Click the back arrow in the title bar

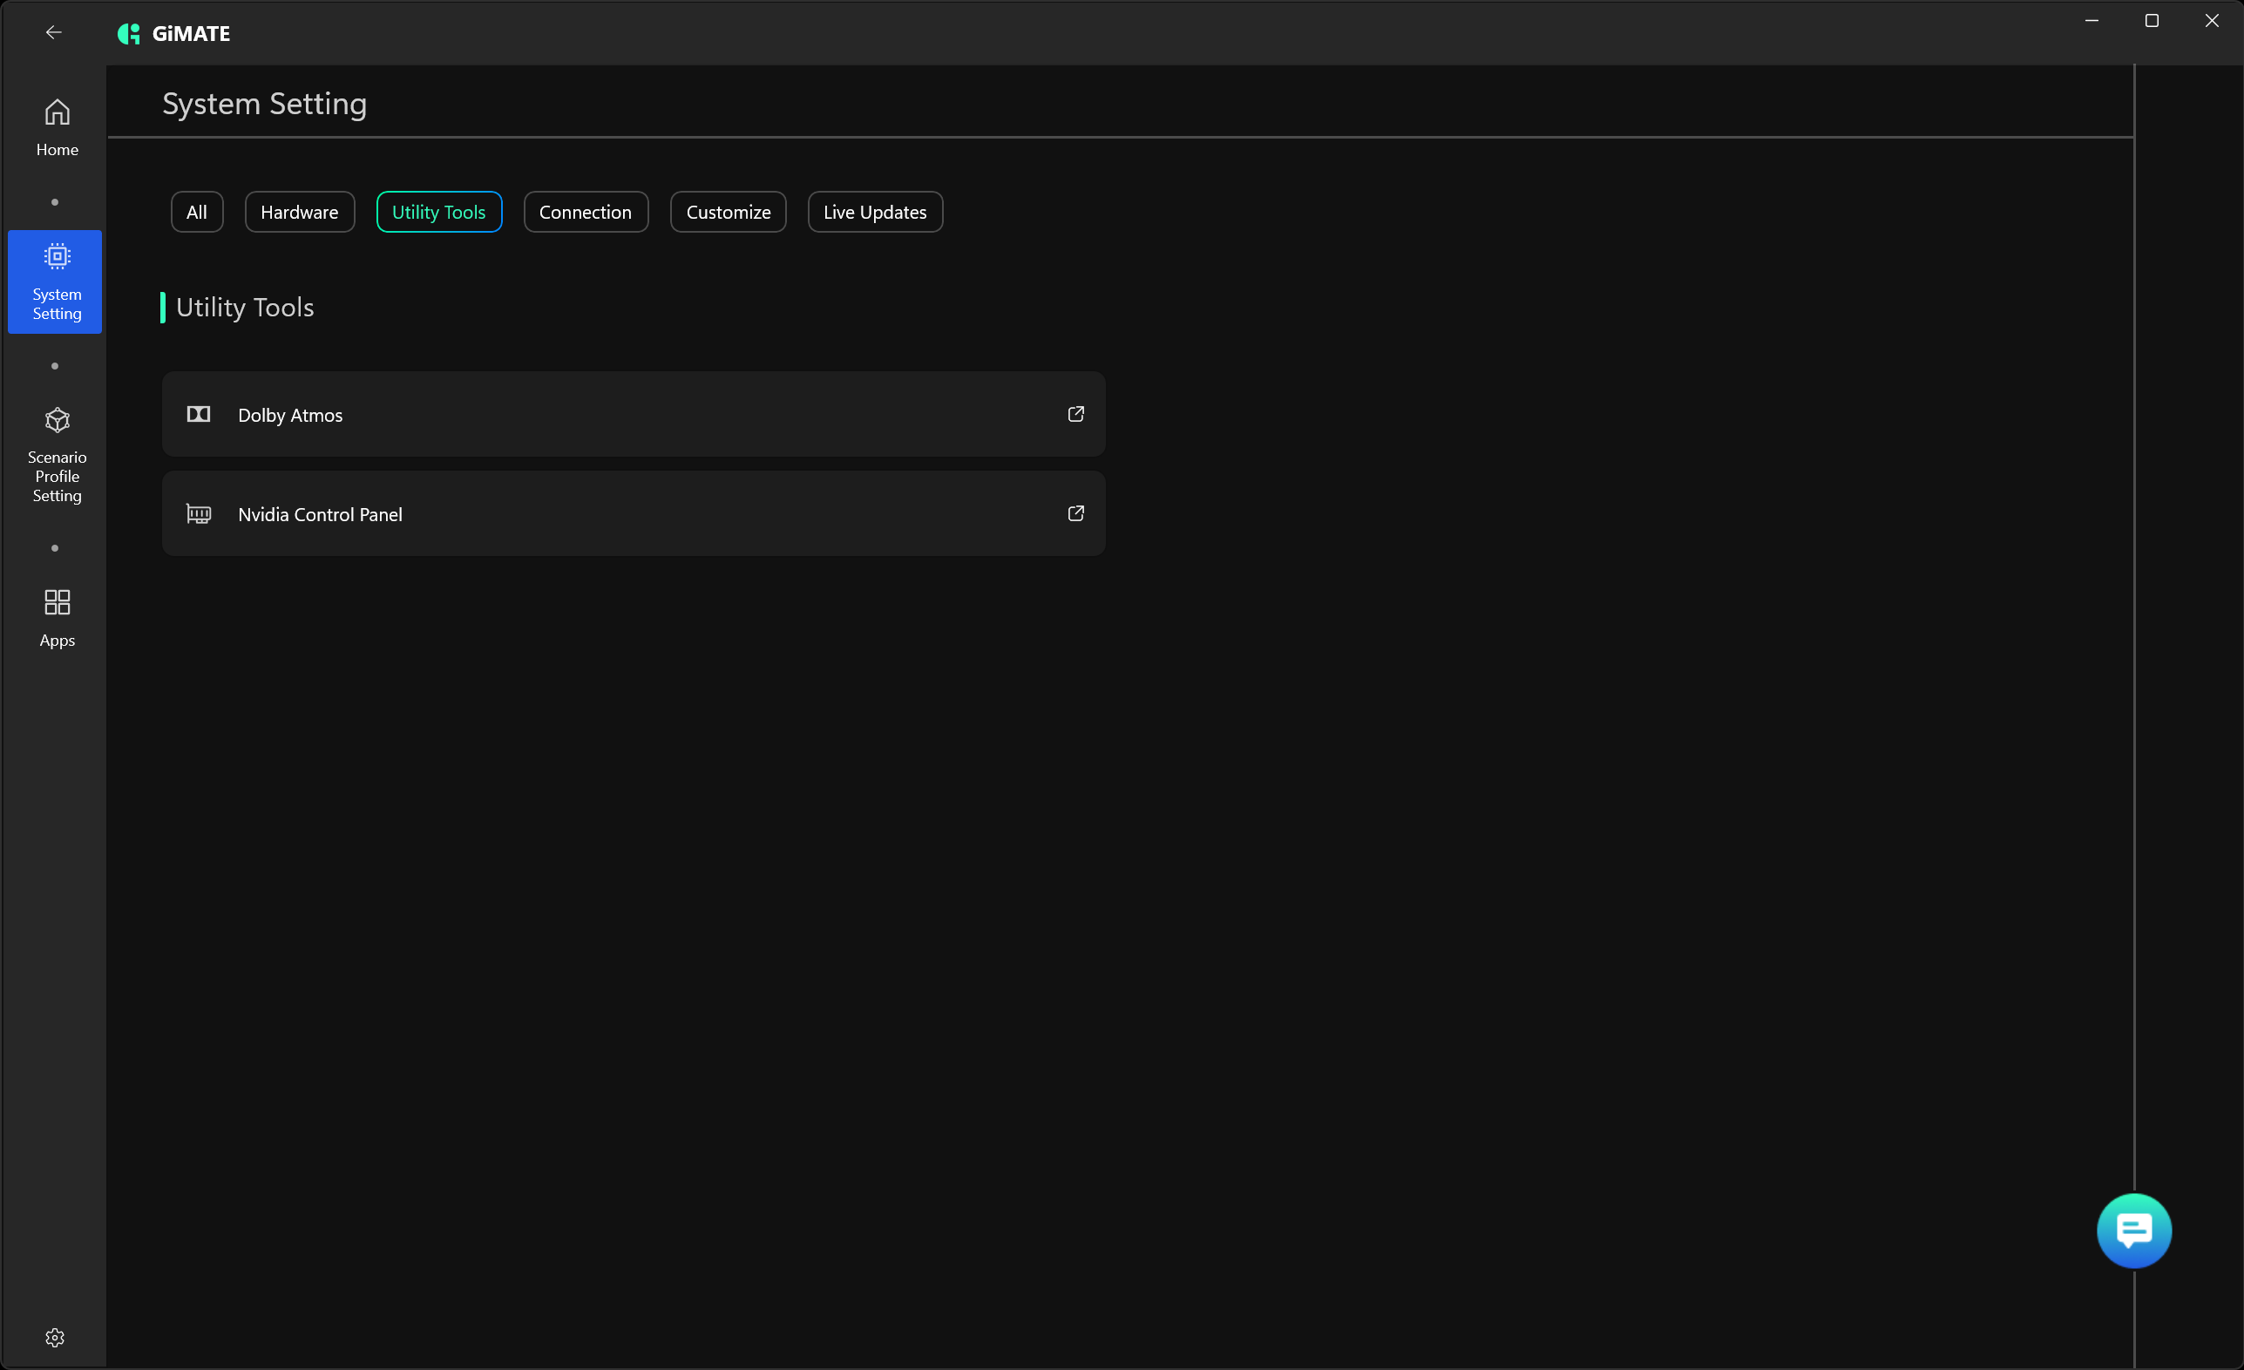tap(54, 33)
